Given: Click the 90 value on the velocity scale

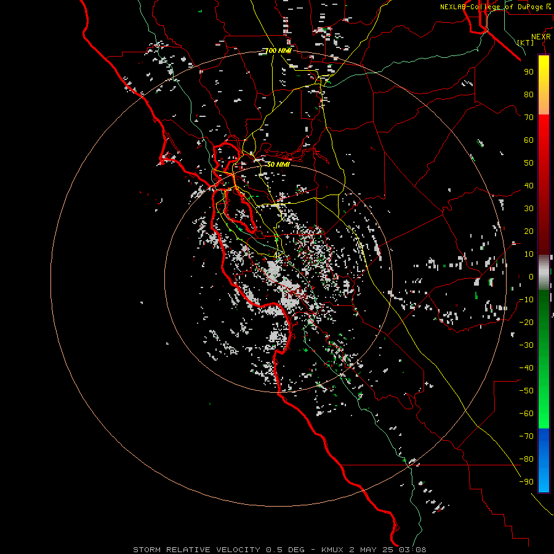Looking at the screenshot, I should tap(529, 72).
